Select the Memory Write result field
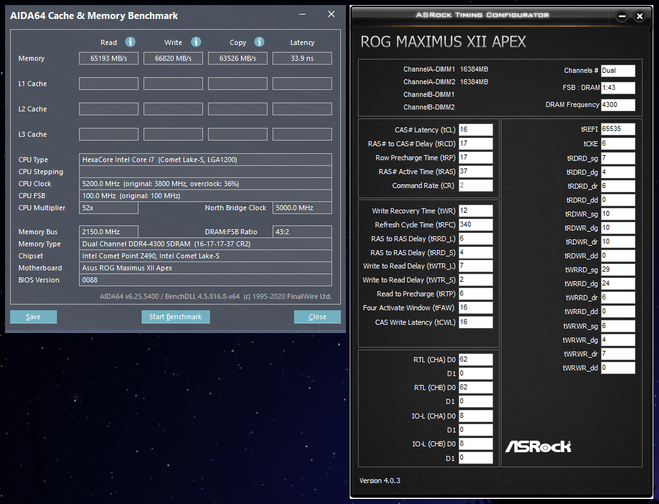The width and height of the screenshot is (659, 504). click(x=173, y=58)
